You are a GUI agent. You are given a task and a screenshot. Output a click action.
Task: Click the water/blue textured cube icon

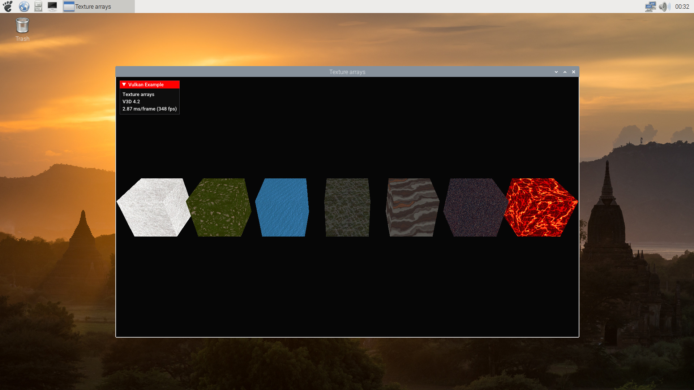click(283, 207)
